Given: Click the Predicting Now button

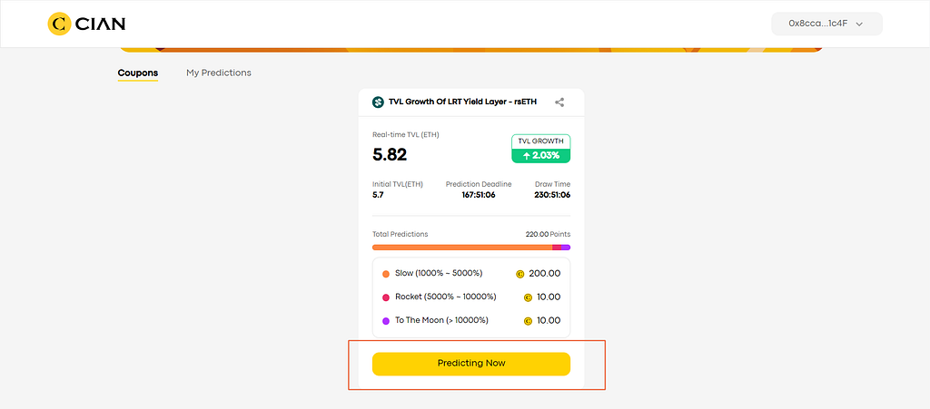Looking at the screenshot, I should coord(471,364).
